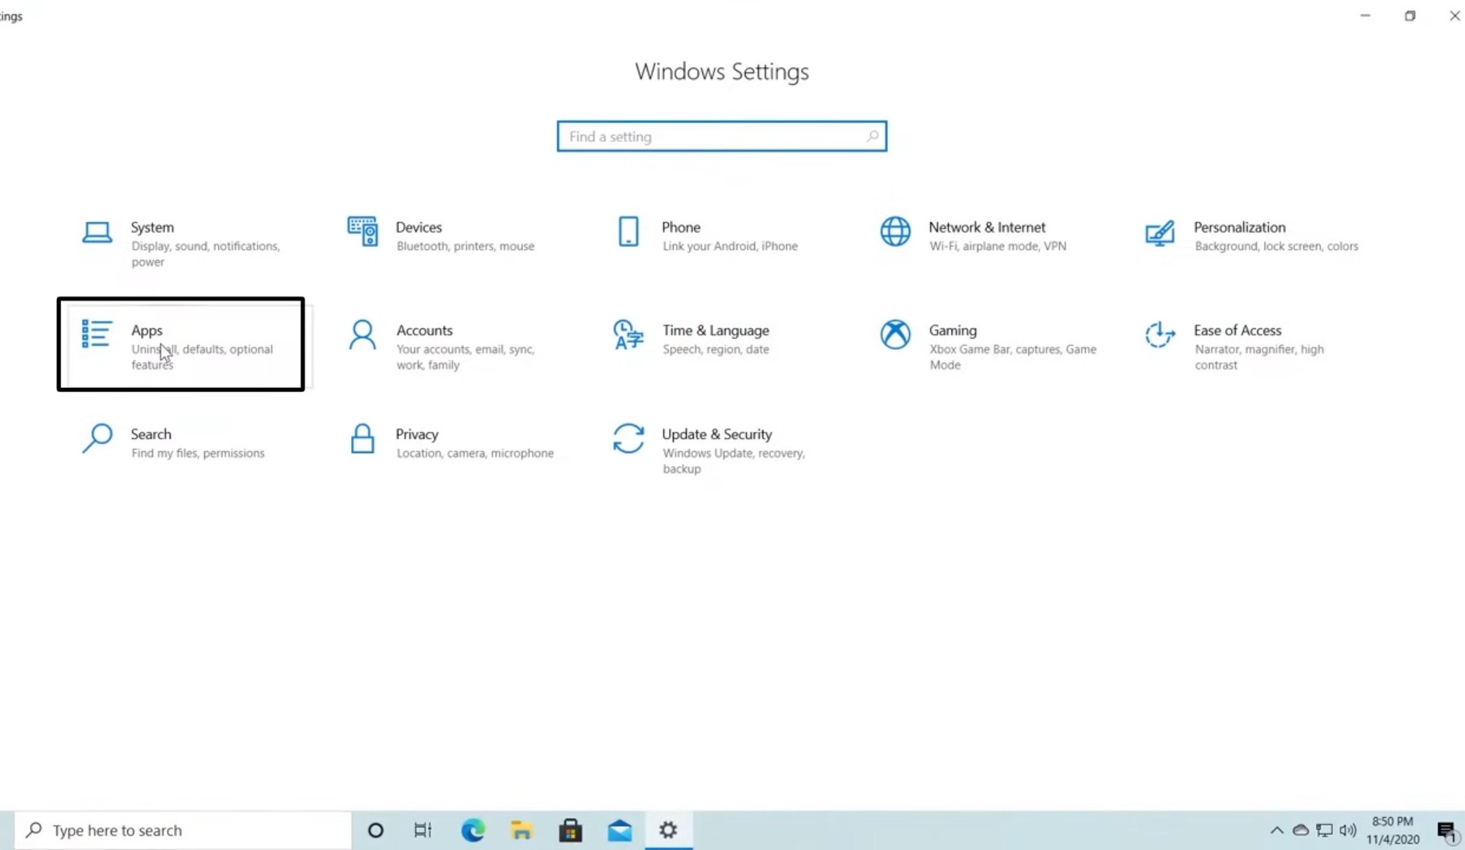Click the Devices keyboard and speaker icon
This screenshot has height=850, width=1465.
click(x=362, y=232)
